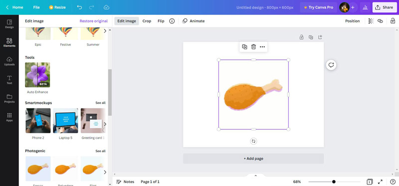The height and width of the screenshot is (186, 399).
Task: Open the Flip menu
Action: (x=161, y=21)
